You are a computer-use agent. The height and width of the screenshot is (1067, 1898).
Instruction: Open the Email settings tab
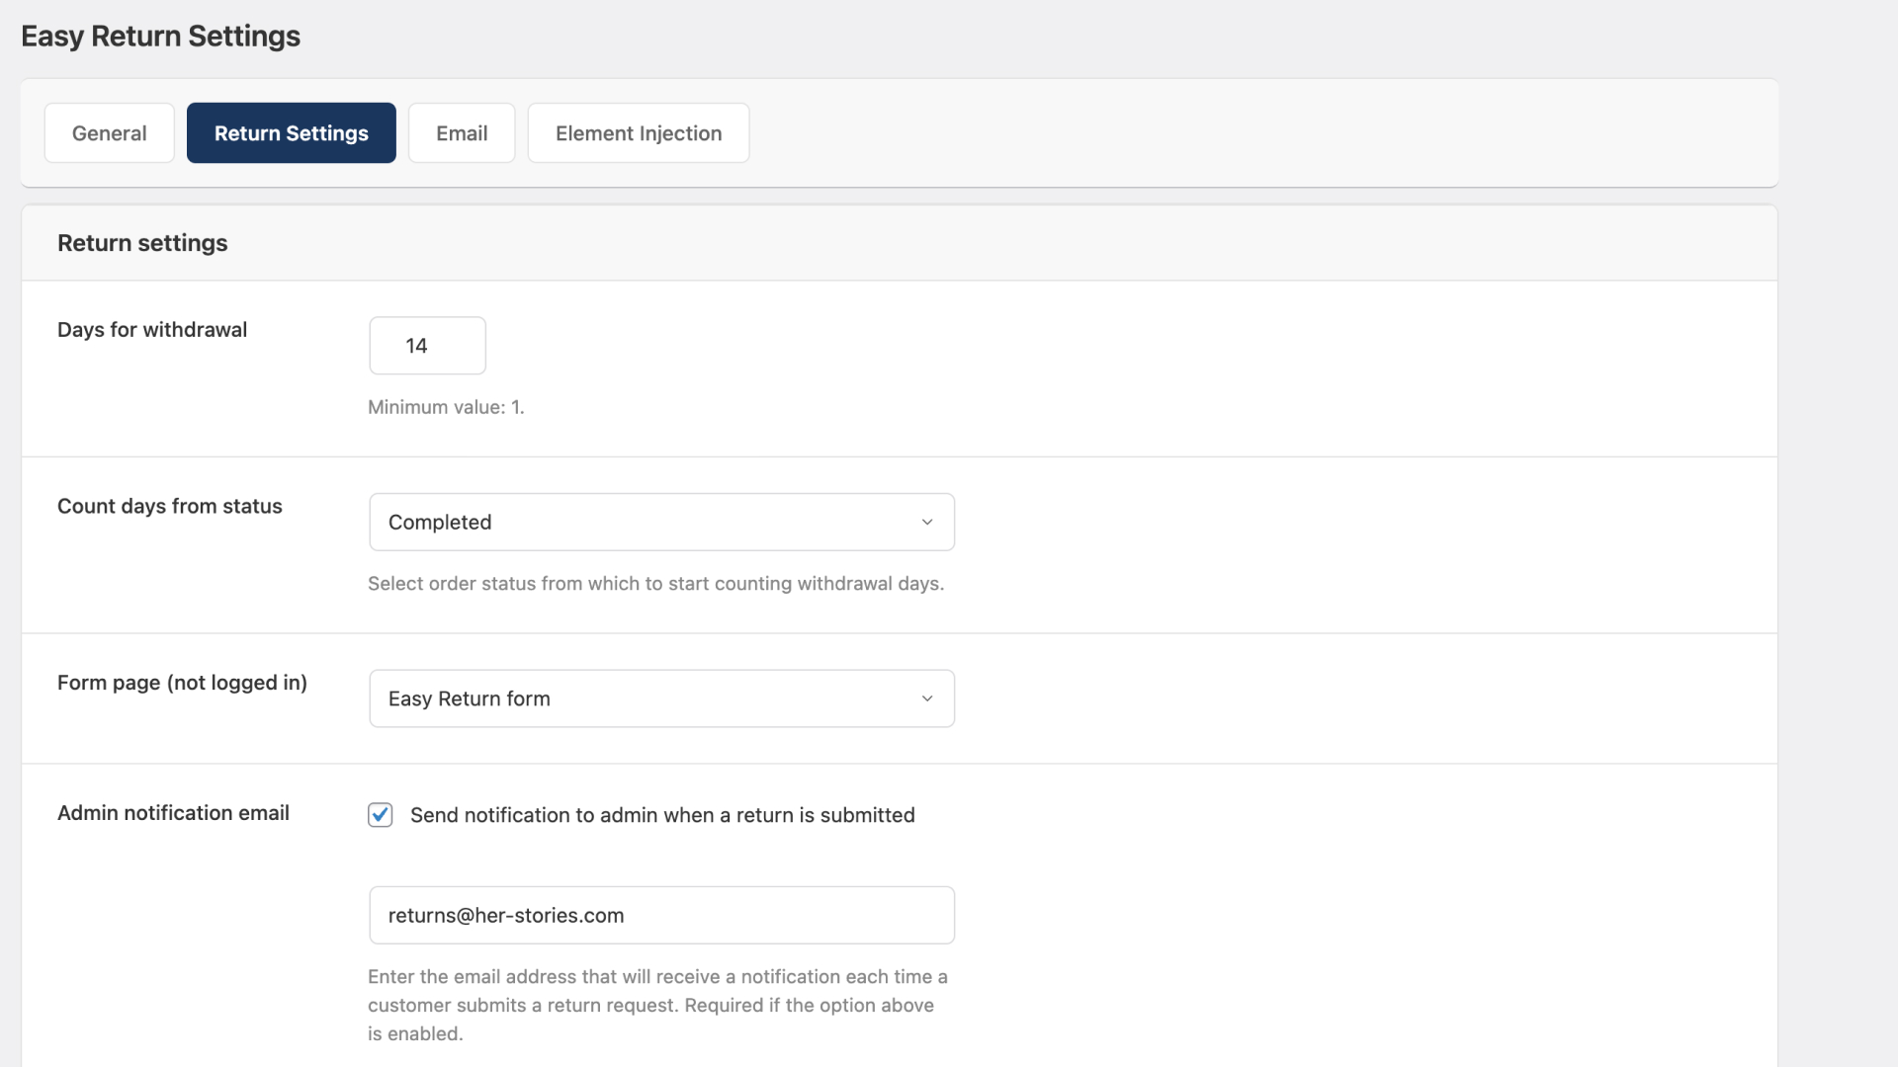point(461,132)
